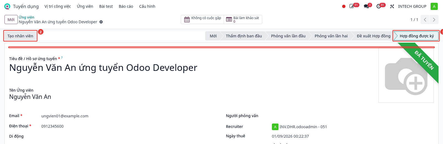The height and width of the screenshot is (144, 443).
Task: Click the help question mark by title label
Action: [x=62, y=58]
